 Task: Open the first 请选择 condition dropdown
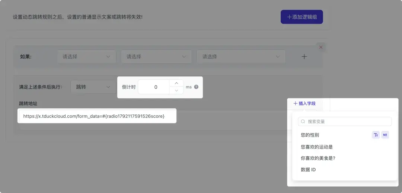click(87, 56)
